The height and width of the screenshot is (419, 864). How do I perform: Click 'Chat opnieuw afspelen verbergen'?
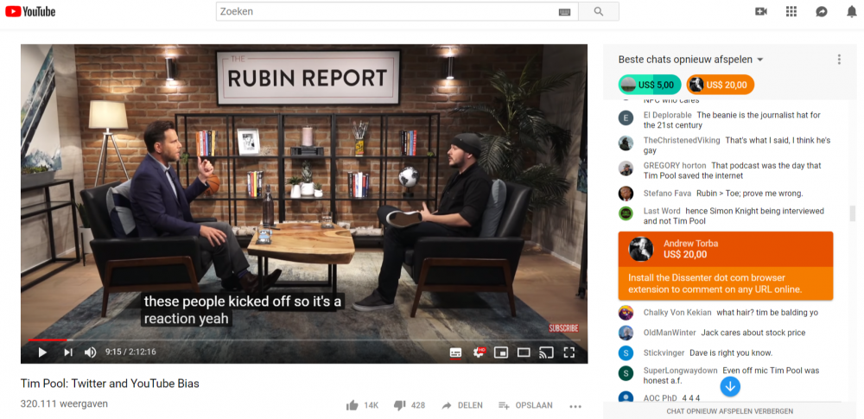point(729,411)
